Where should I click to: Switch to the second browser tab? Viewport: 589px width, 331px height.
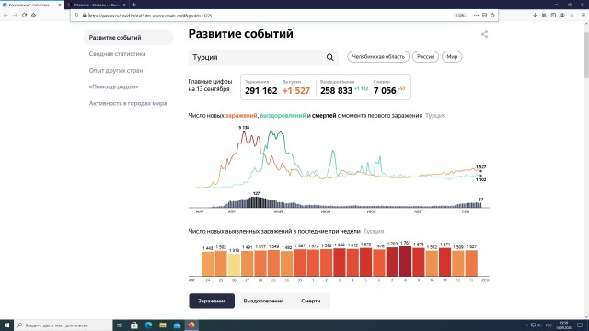[96, 5]
